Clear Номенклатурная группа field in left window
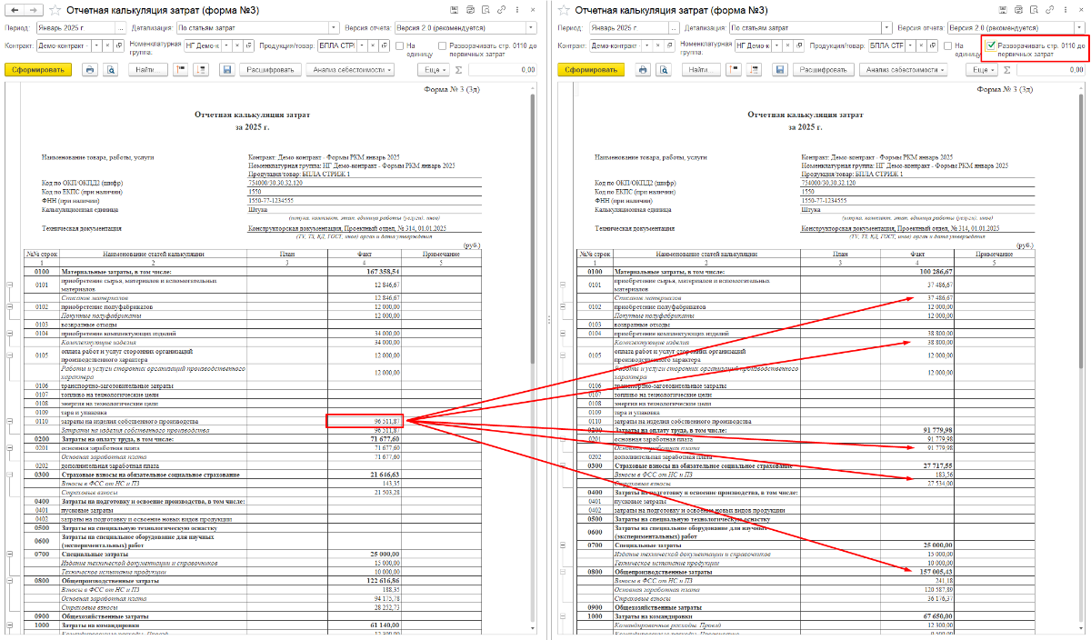1091x640 pixels. coord(237,45)
